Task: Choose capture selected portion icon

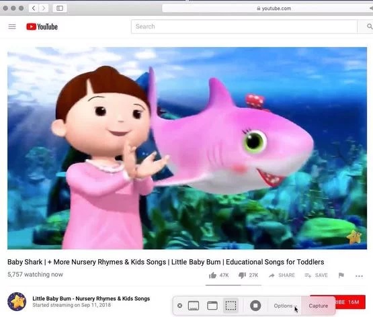Action: click(x=231, y=306)
